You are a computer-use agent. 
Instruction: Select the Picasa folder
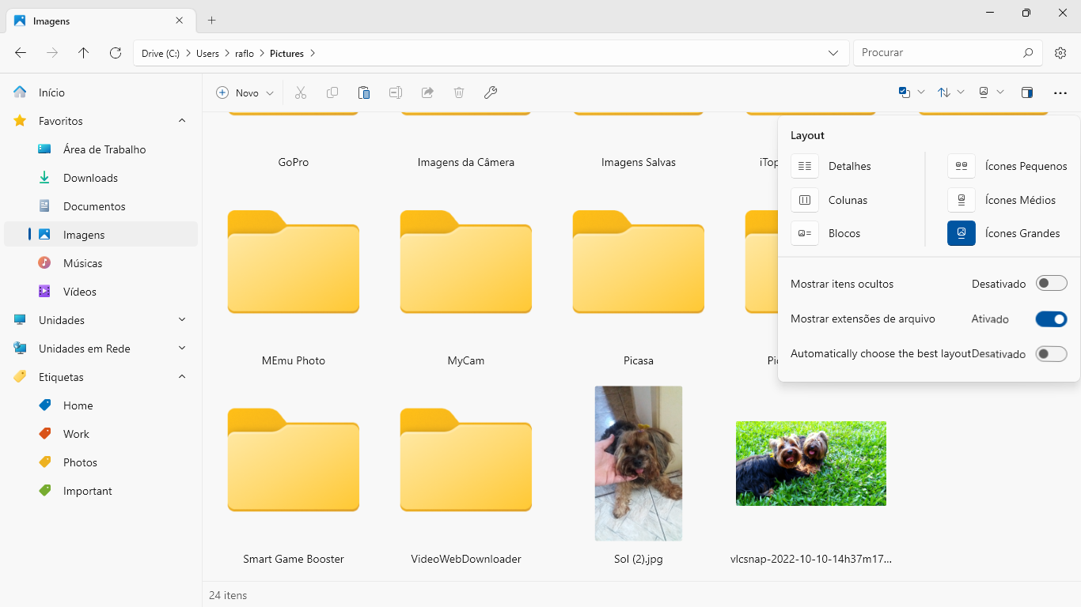point(639,262)
